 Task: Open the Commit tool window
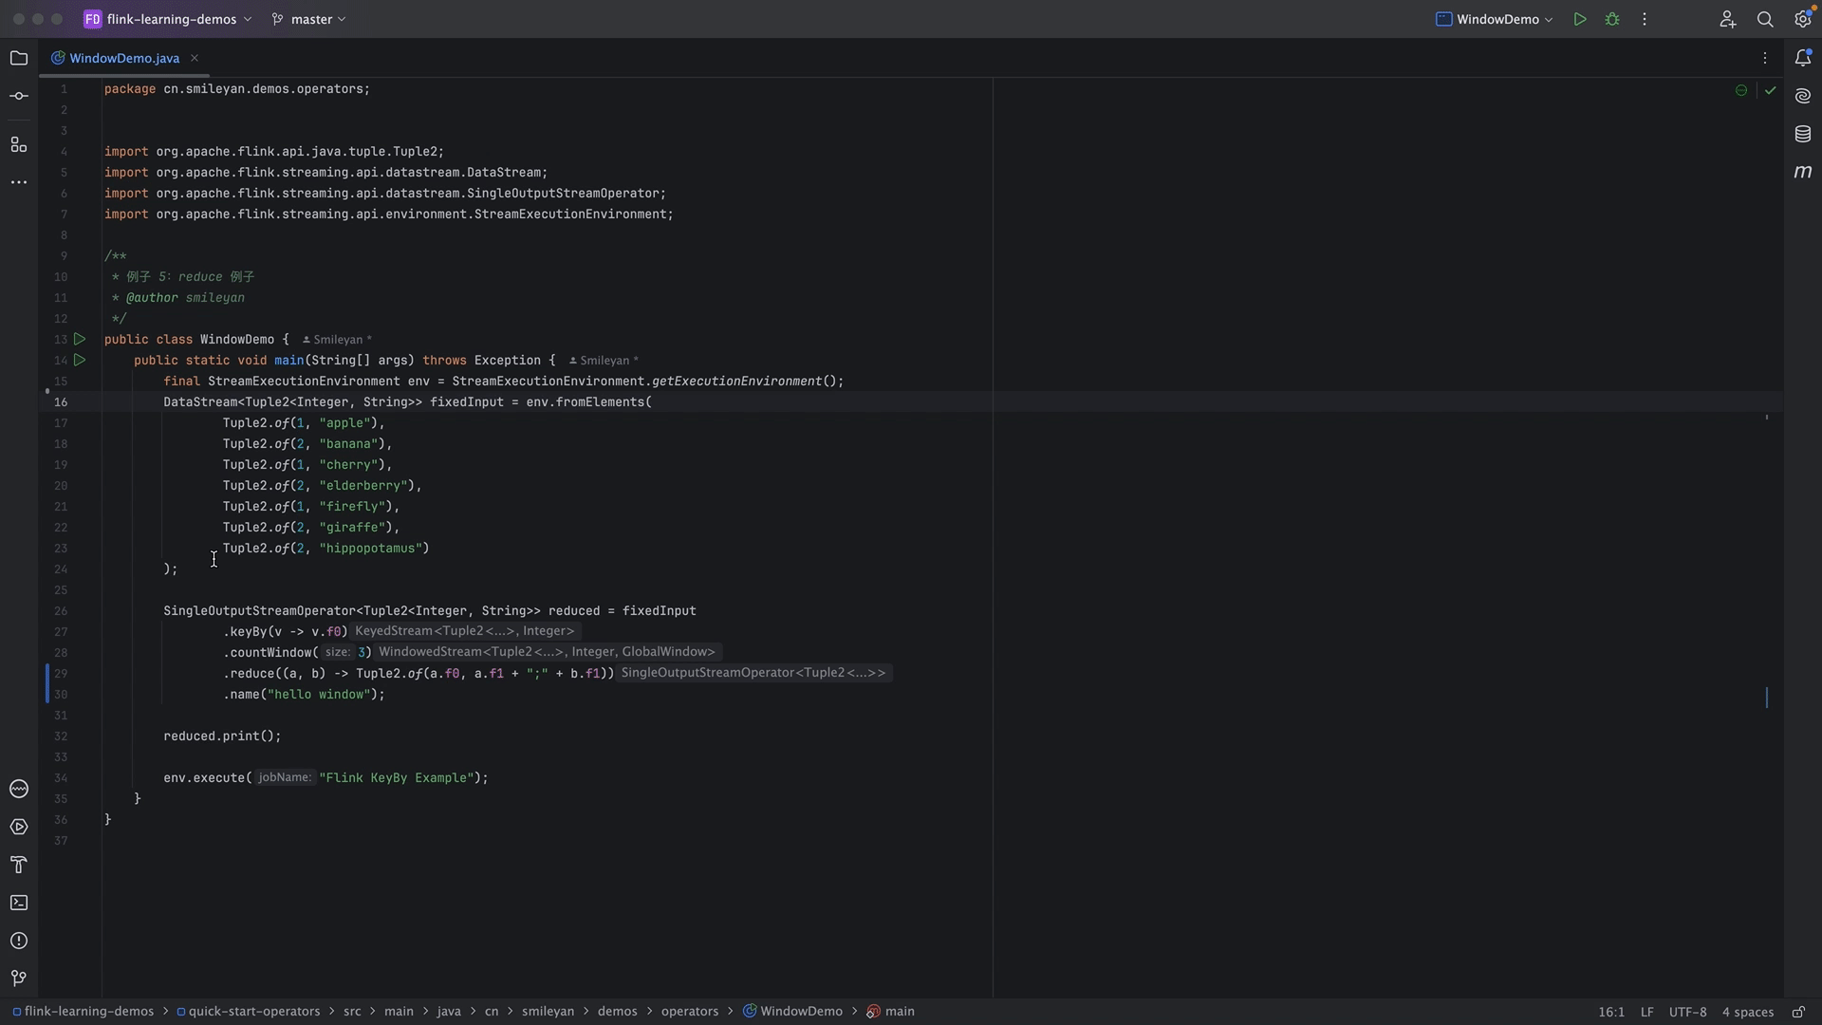pos(19,96)
